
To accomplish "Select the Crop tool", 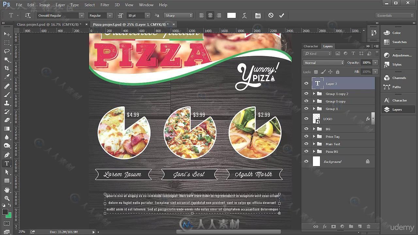I will (7, 68).
